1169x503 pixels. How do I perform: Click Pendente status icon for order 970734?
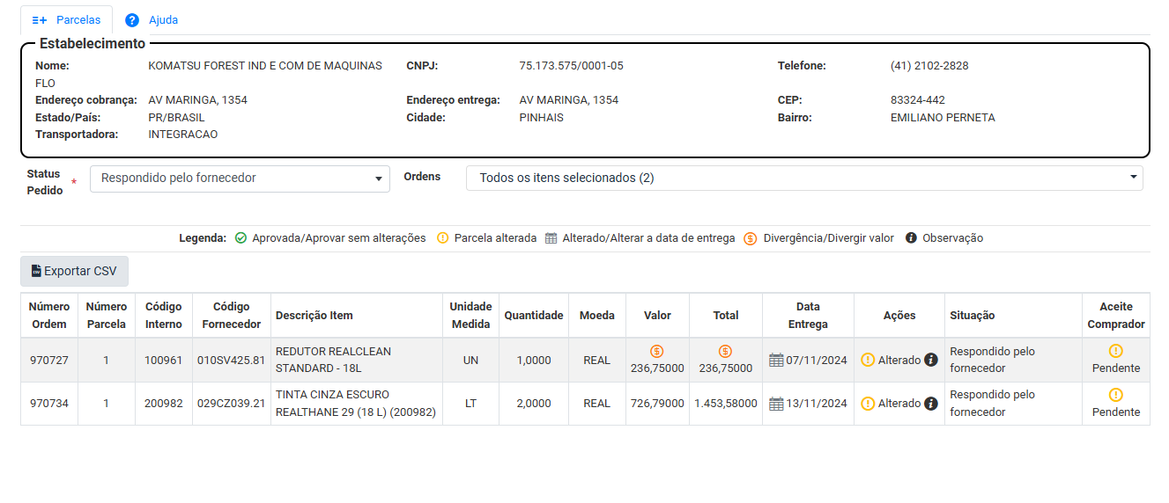(x=1116, y=395)
